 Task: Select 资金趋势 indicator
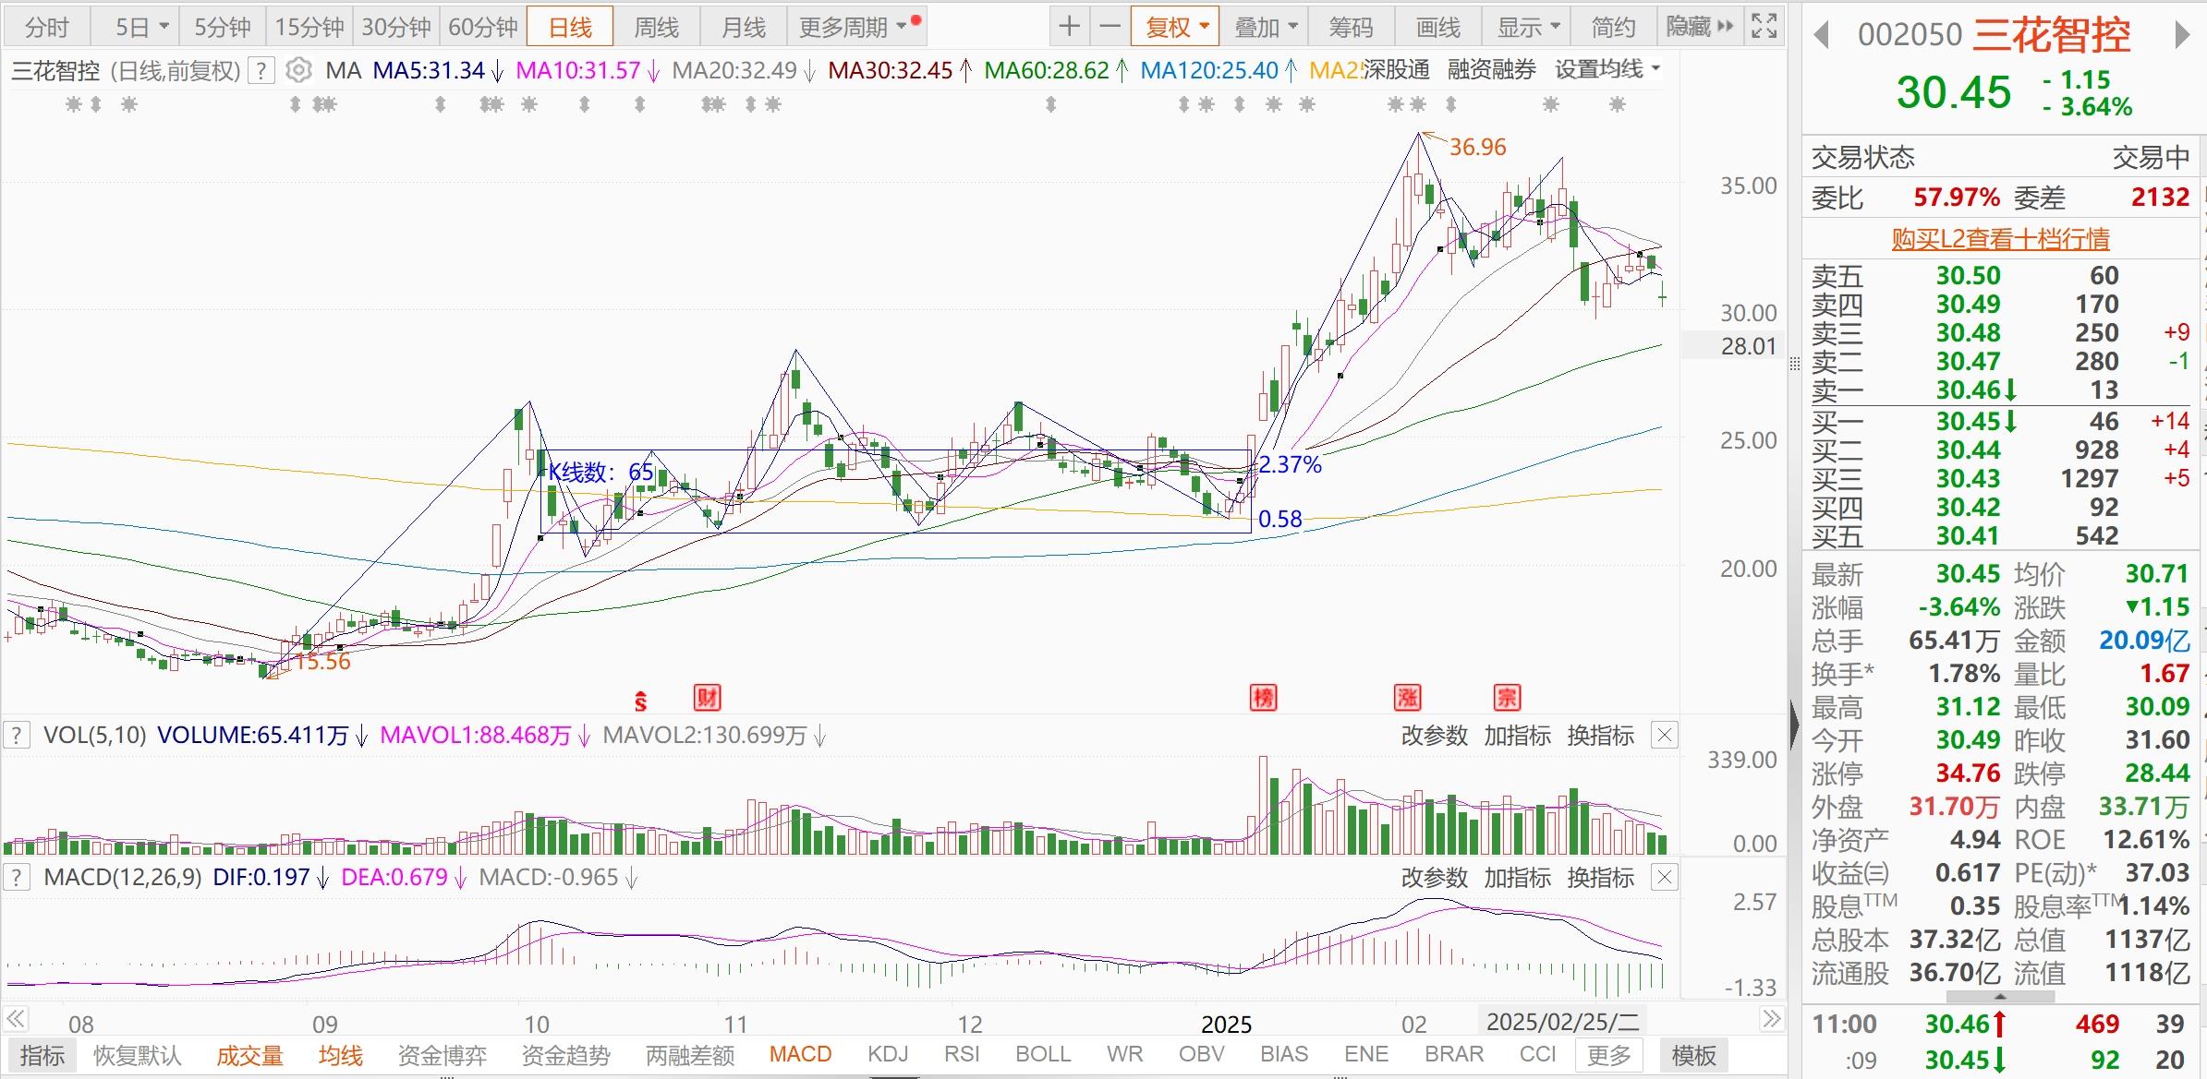coord(565,1055)
